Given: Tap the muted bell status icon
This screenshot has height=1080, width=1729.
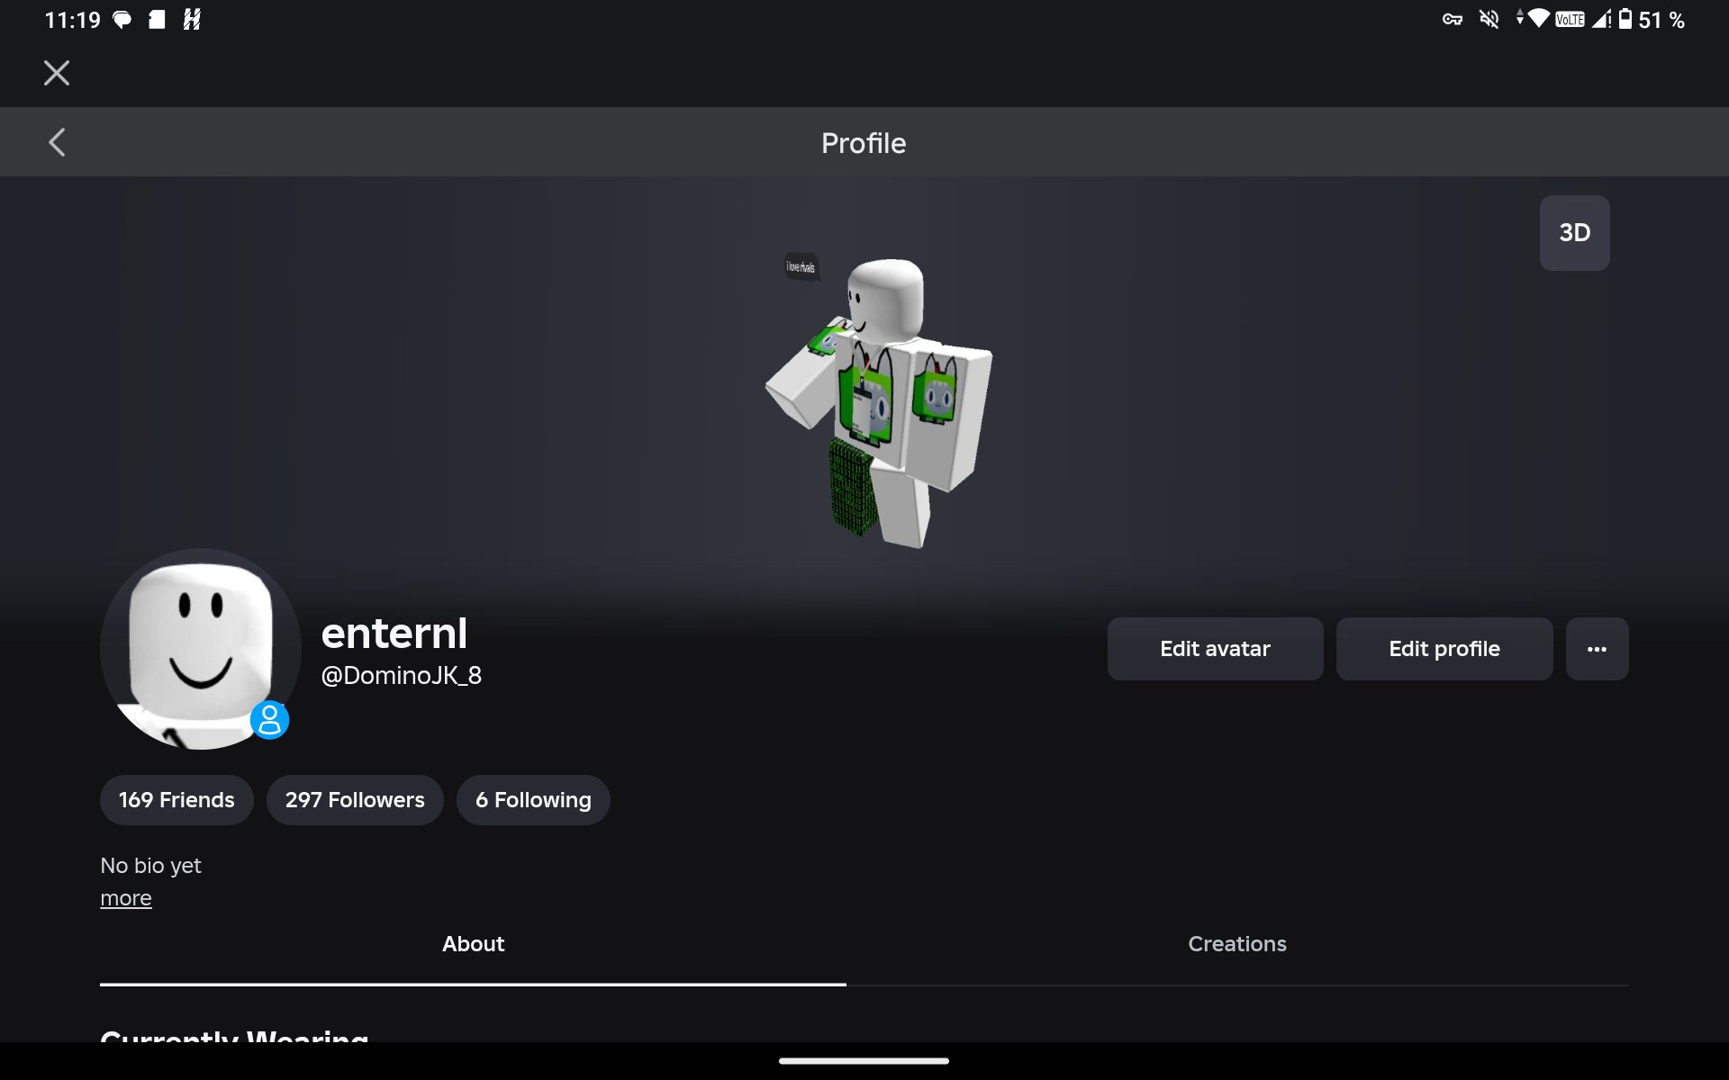Looking at the screenshot, I should pyautogui.click(x=1489, y=20).
